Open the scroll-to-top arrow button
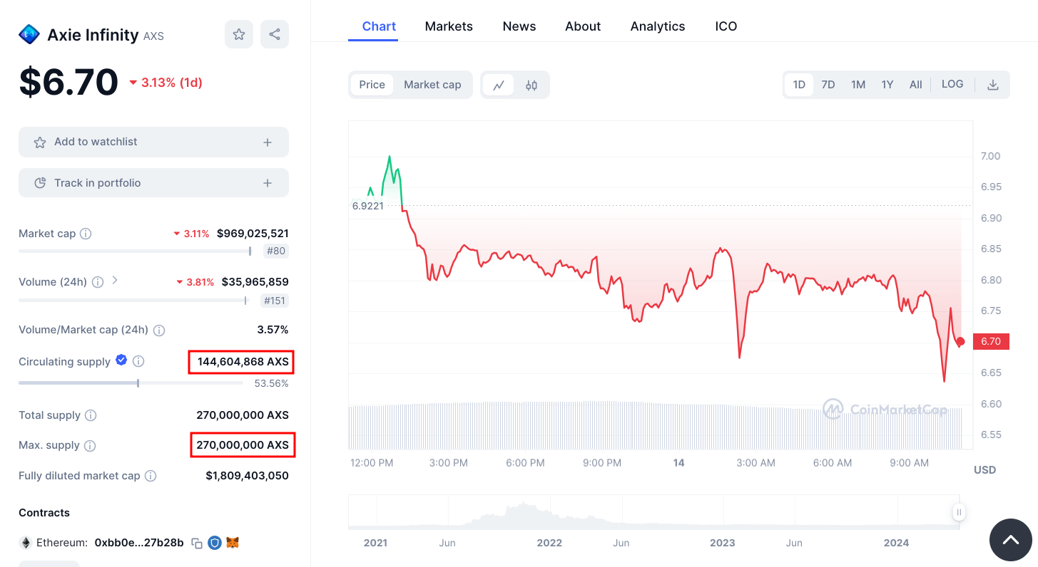The height and width of the screenshot is (567, 1038). [1010, 540]
